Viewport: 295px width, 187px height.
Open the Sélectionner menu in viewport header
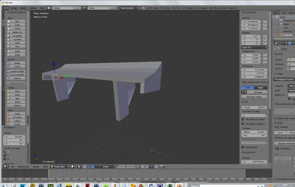tap(23, 166)
